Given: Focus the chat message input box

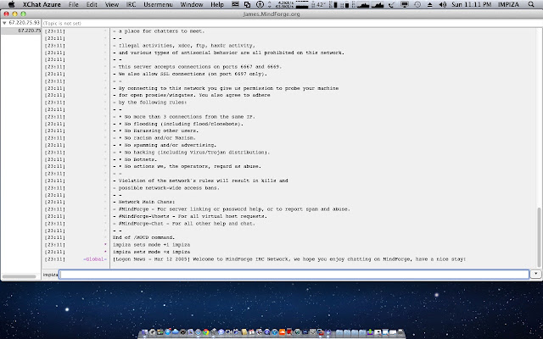Looking at the screenshot, I should [294, 275].
